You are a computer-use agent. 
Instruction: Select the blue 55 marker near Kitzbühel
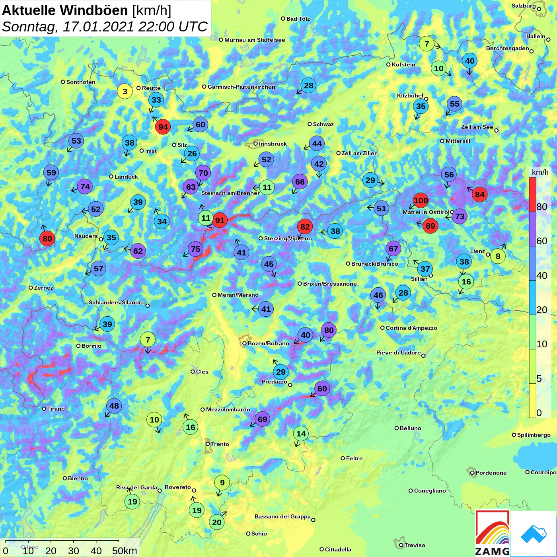(454, 104)
